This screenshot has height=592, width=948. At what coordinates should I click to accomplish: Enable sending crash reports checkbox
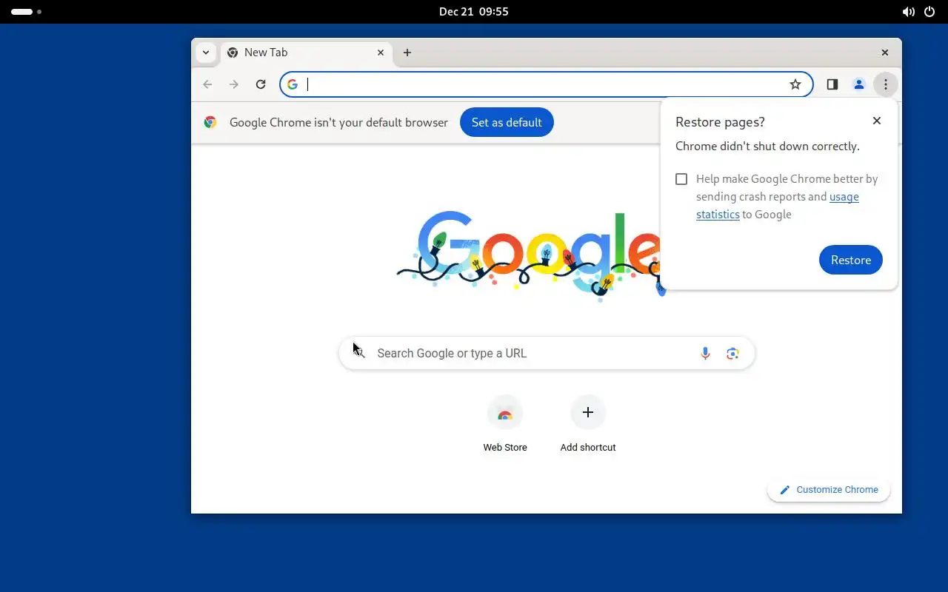pyautogui.click(x=681, y=179)
